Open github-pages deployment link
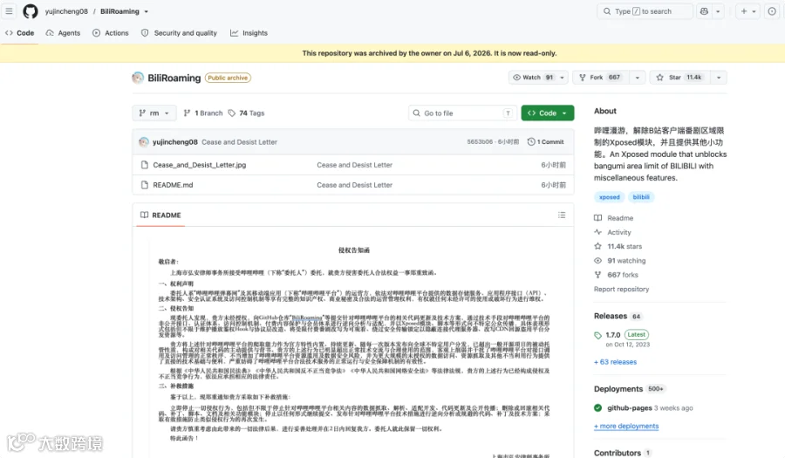The width and height of the screenshot is (785, 458). pos(629,408)
